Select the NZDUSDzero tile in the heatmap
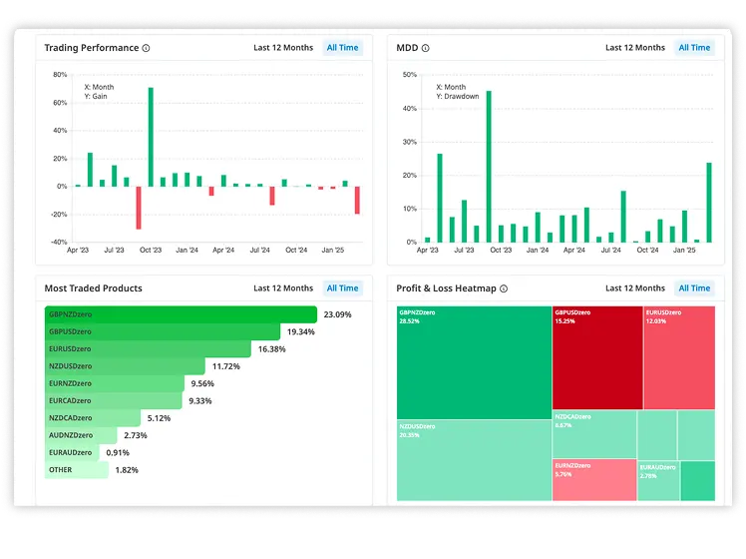 click(474, 459)
